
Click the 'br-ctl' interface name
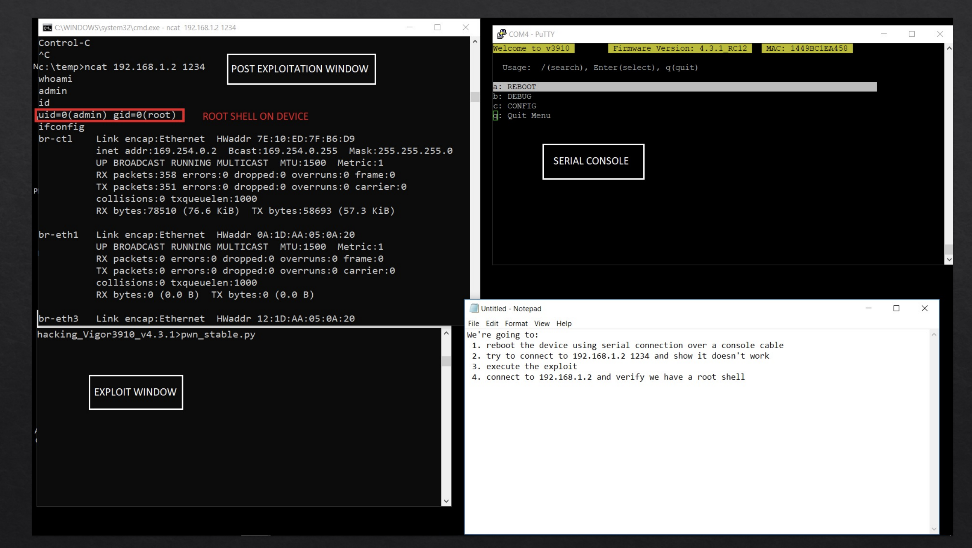point(55,139)
